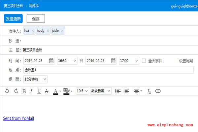Click the clear formatting icon

click(x=149, y=91)
